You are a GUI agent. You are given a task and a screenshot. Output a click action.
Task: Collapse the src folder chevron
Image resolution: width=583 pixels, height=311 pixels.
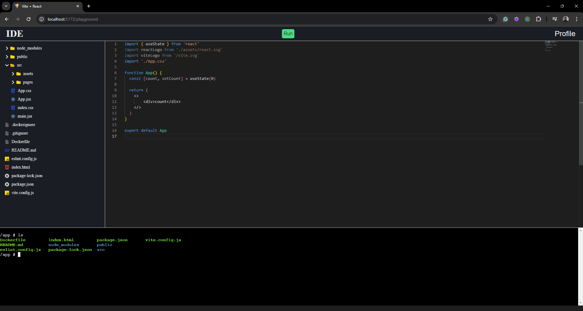7,65
